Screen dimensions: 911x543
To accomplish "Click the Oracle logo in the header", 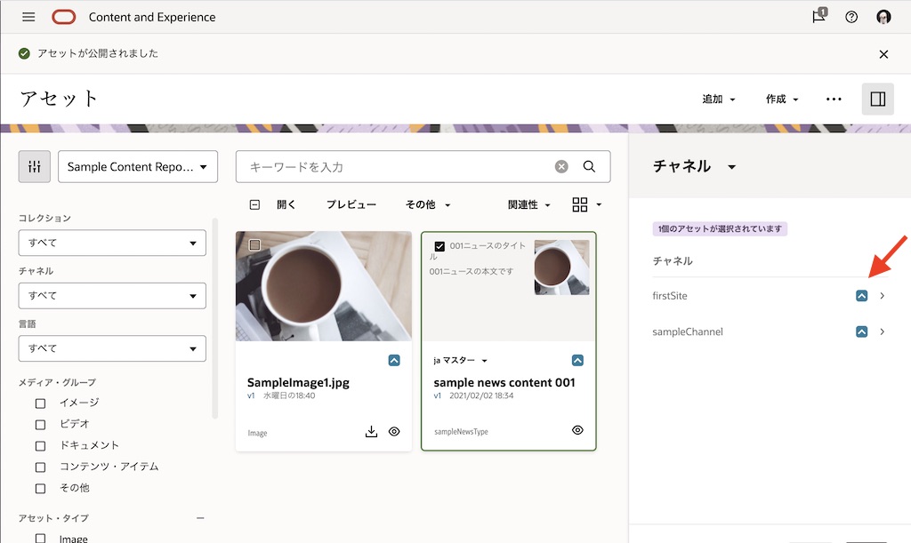I will pyautogui.click(x=63, y=16).
